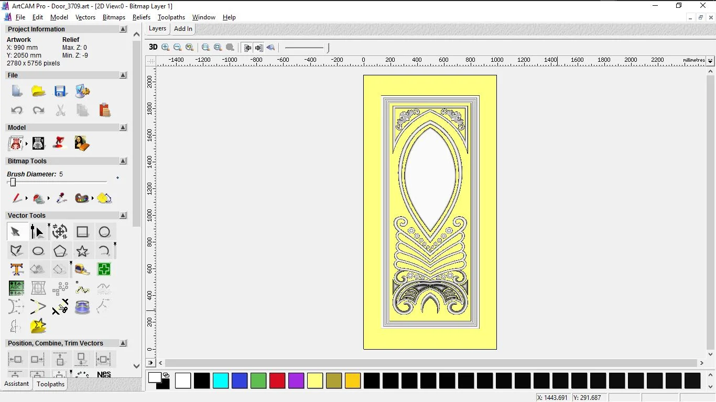The height and width of the screenshot is (402, 716).
Task: Click the Save floppy disk icon
Action: coord(60,91)
